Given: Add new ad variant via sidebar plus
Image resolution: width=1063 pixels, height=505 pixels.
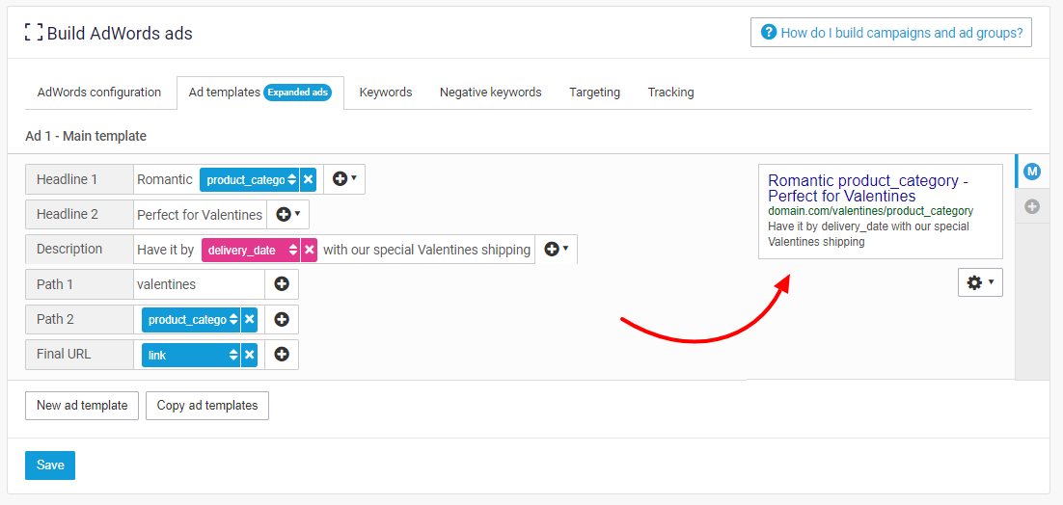Looking at the screenshot, I should [1031, 206].
